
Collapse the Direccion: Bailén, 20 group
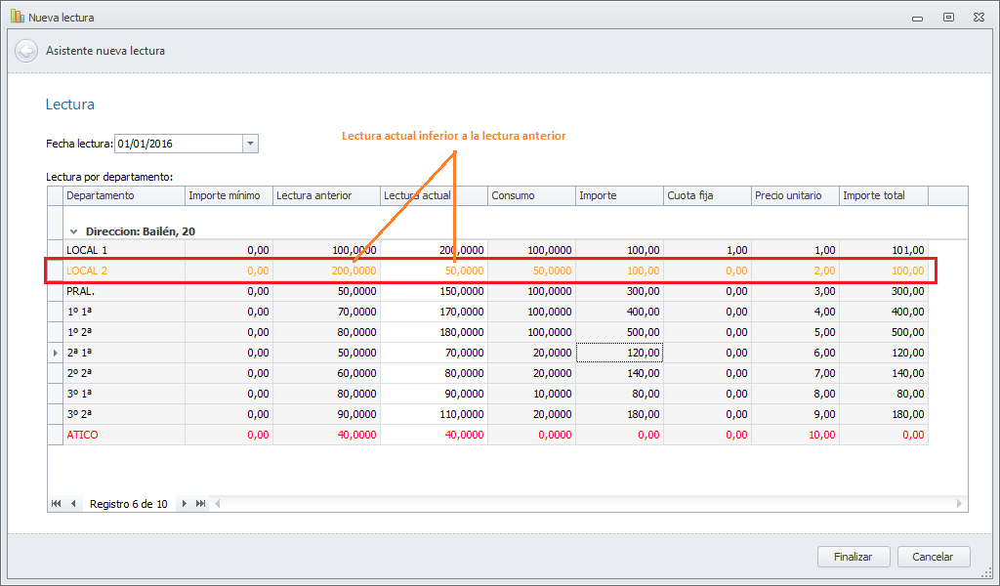73,231
